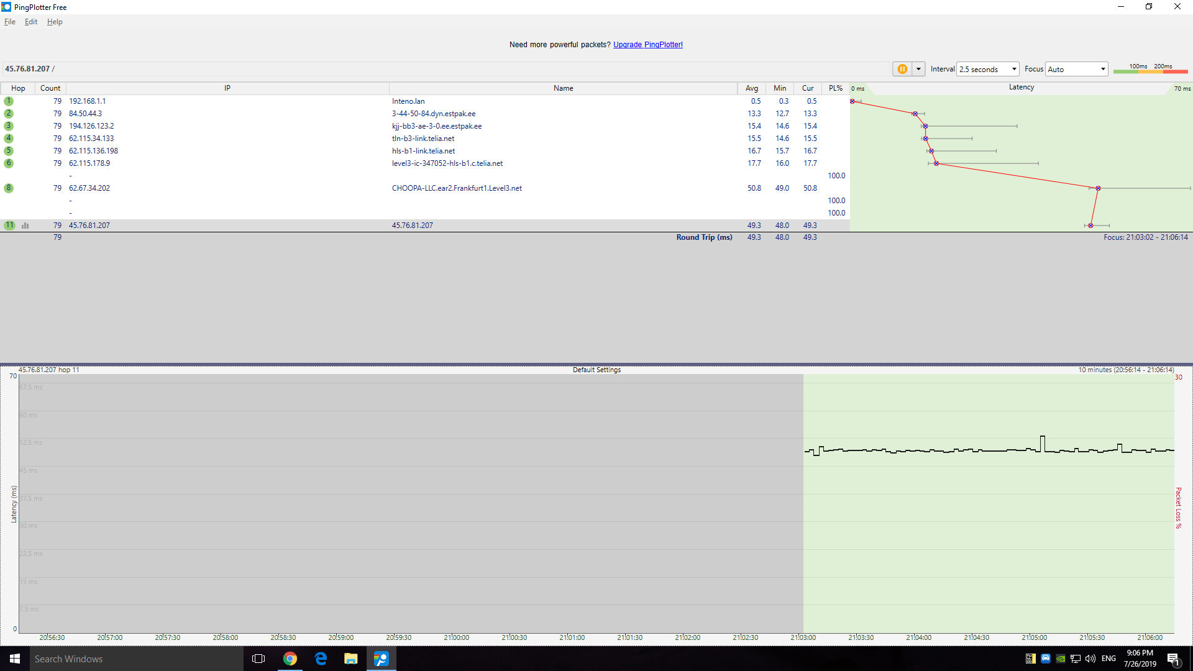The width and height of the screenshot is (1193, 671).
Task: Click the Round Trip (ms) label
Action: click(704, 237)
